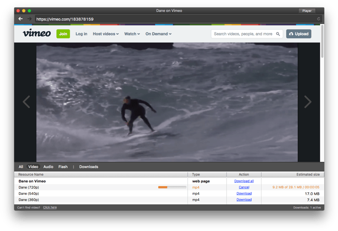The height and width of the screenshot is (231, 338).
Task: Sort by the Estimated size column header
Action: click(293, 174)
